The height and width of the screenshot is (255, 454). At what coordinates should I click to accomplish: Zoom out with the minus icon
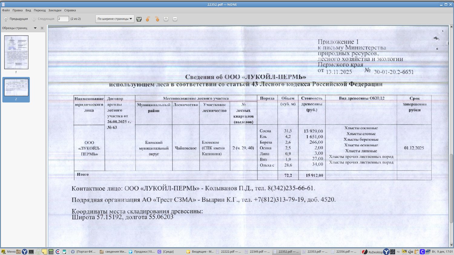[175, 19]
